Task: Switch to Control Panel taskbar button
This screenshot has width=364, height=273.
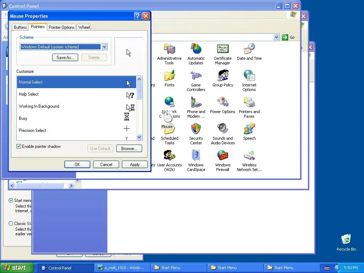Action: pyautogui.click(x=66, y=268)
